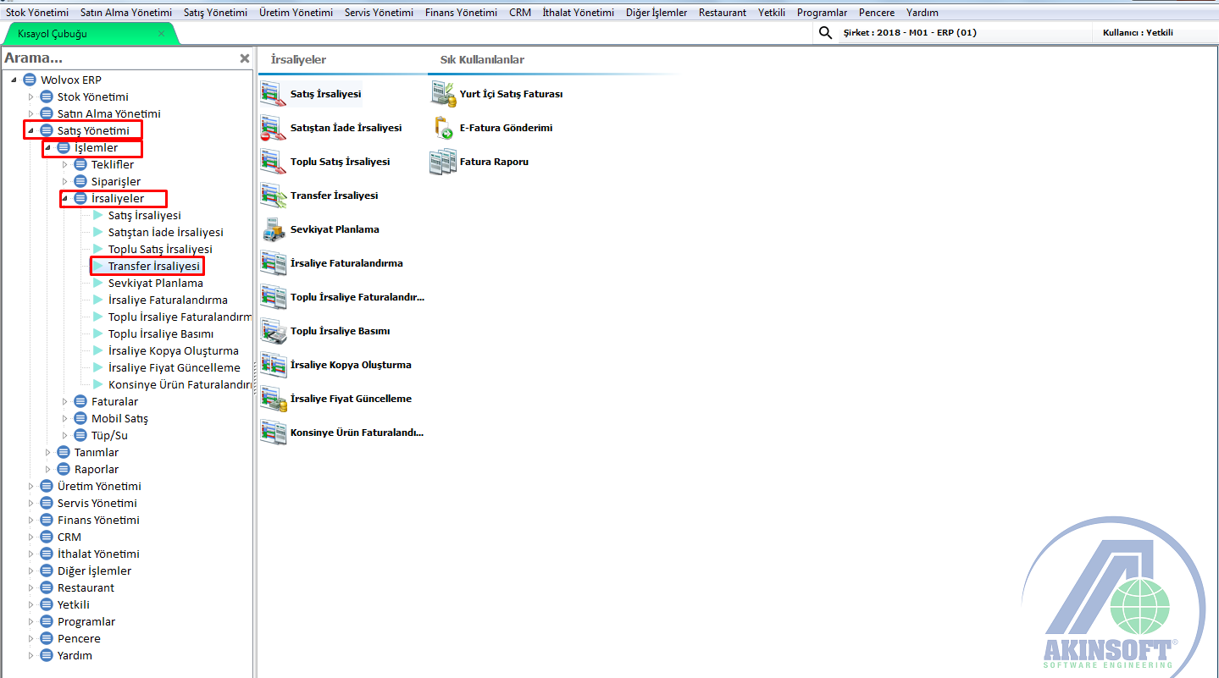
Task: Open Satın Alma Yönetimi menu bar item
Action: click(x=126, y=13)
